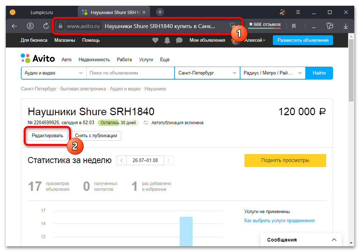Viewport: 360px width, 252px height.
Task: Open the Ещё categories menu
Action: tap(165, 60)
